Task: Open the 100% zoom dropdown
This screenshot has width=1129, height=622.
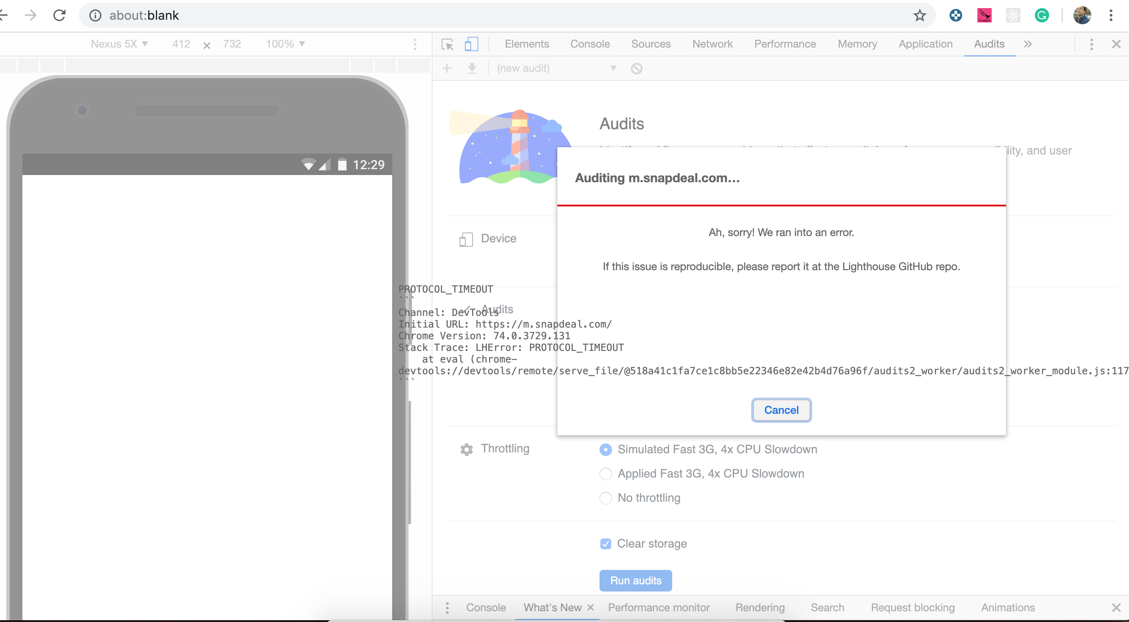Action: coord(285,44)
